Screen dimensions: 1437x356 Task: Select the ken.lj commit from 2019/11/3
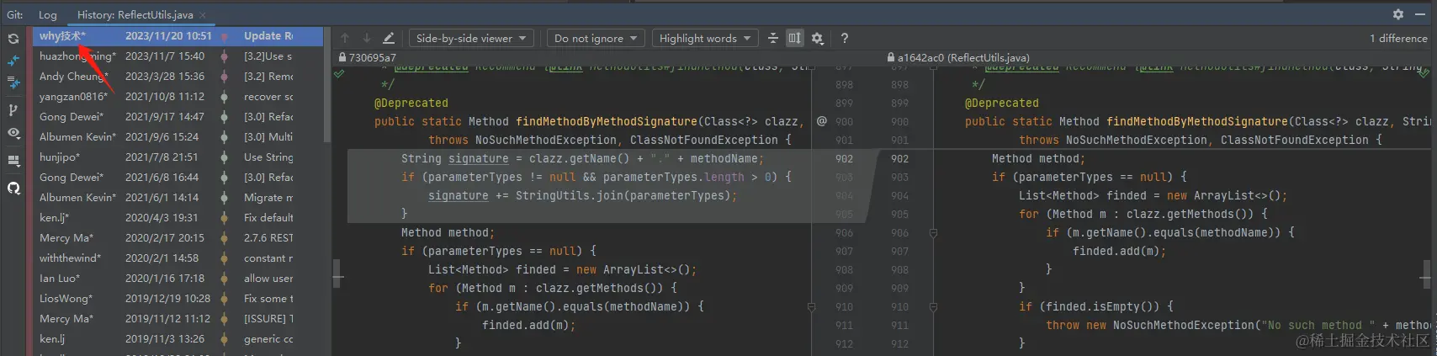178,339
